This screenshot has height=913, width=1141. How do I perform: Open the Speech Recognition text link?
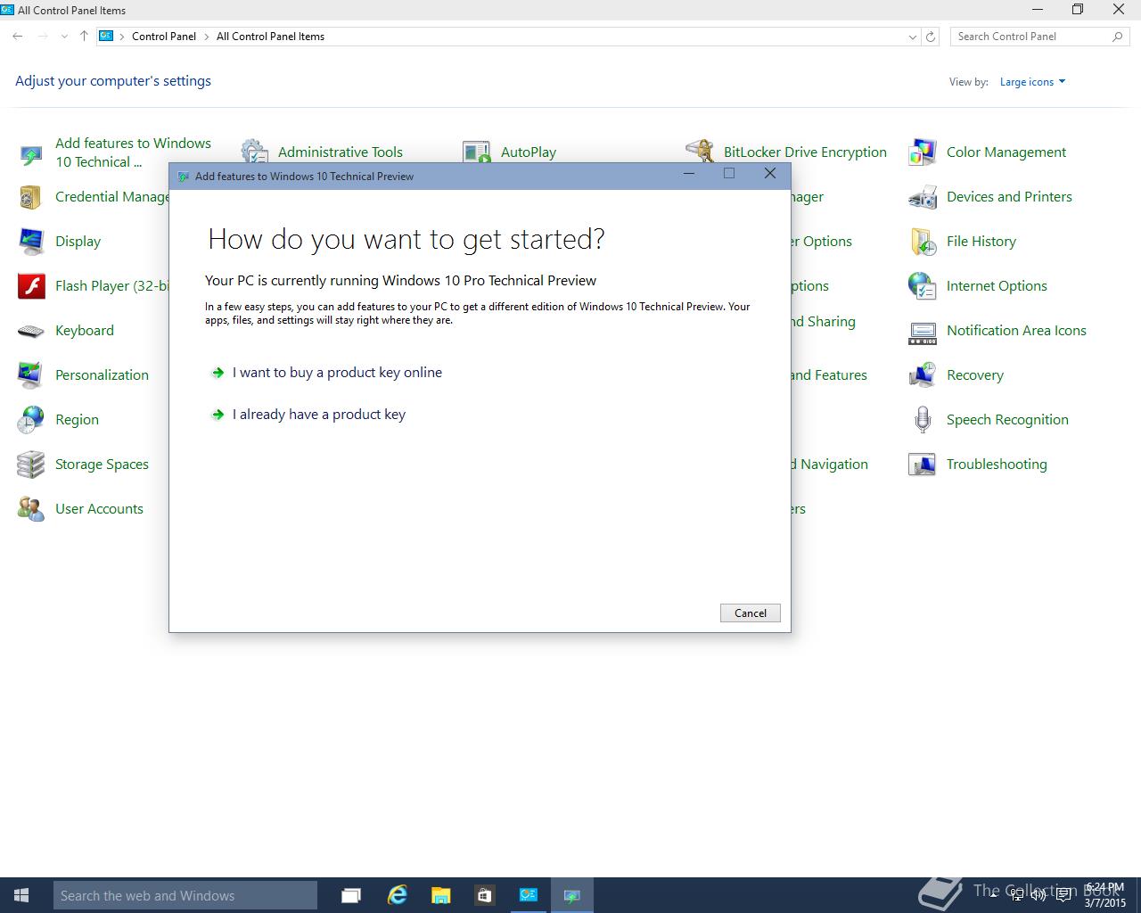click(1007, 420)
